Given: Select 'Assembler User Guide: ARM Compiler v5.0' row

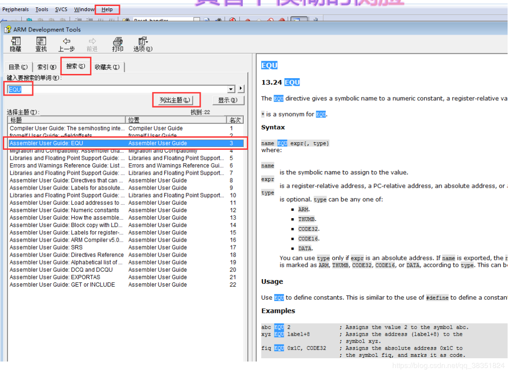Looking at the screenshot, I should point(126,240).
